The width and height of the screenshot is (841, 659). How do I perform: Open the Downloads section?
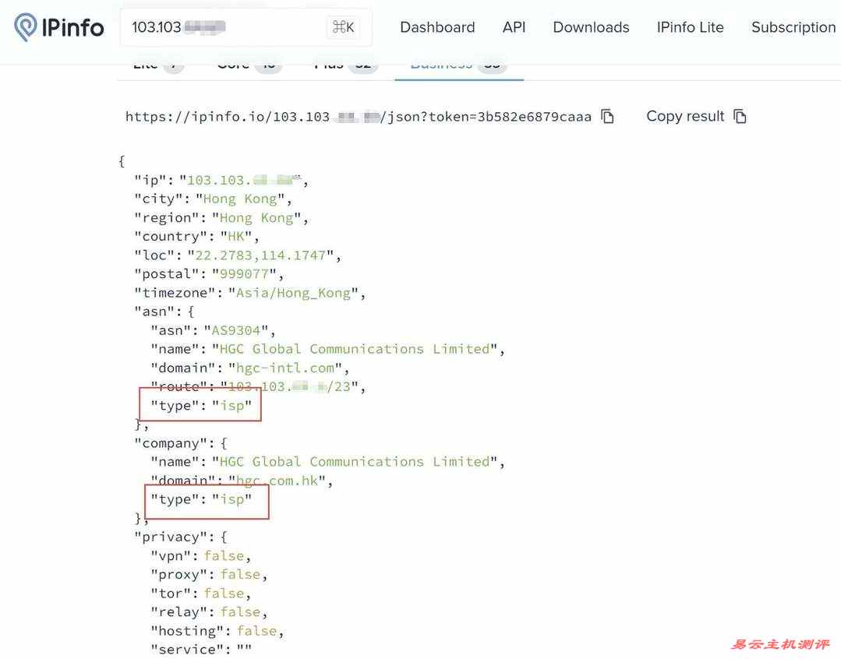pyautogui.click(x=591, y=27)
